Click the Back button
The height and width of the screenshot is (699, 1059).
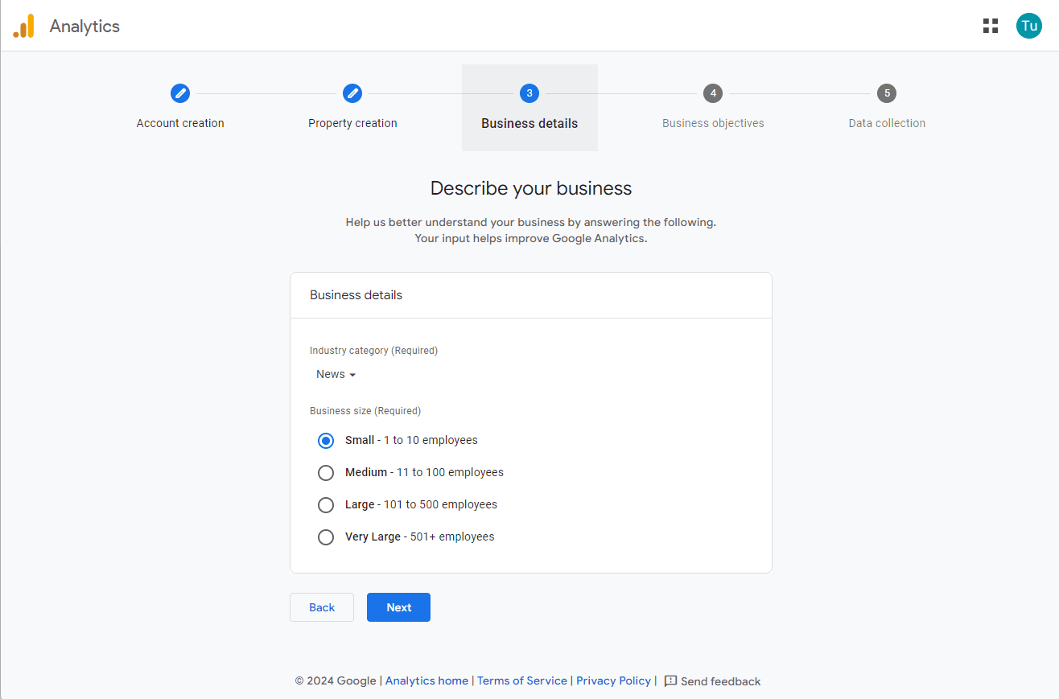point(322,607)
